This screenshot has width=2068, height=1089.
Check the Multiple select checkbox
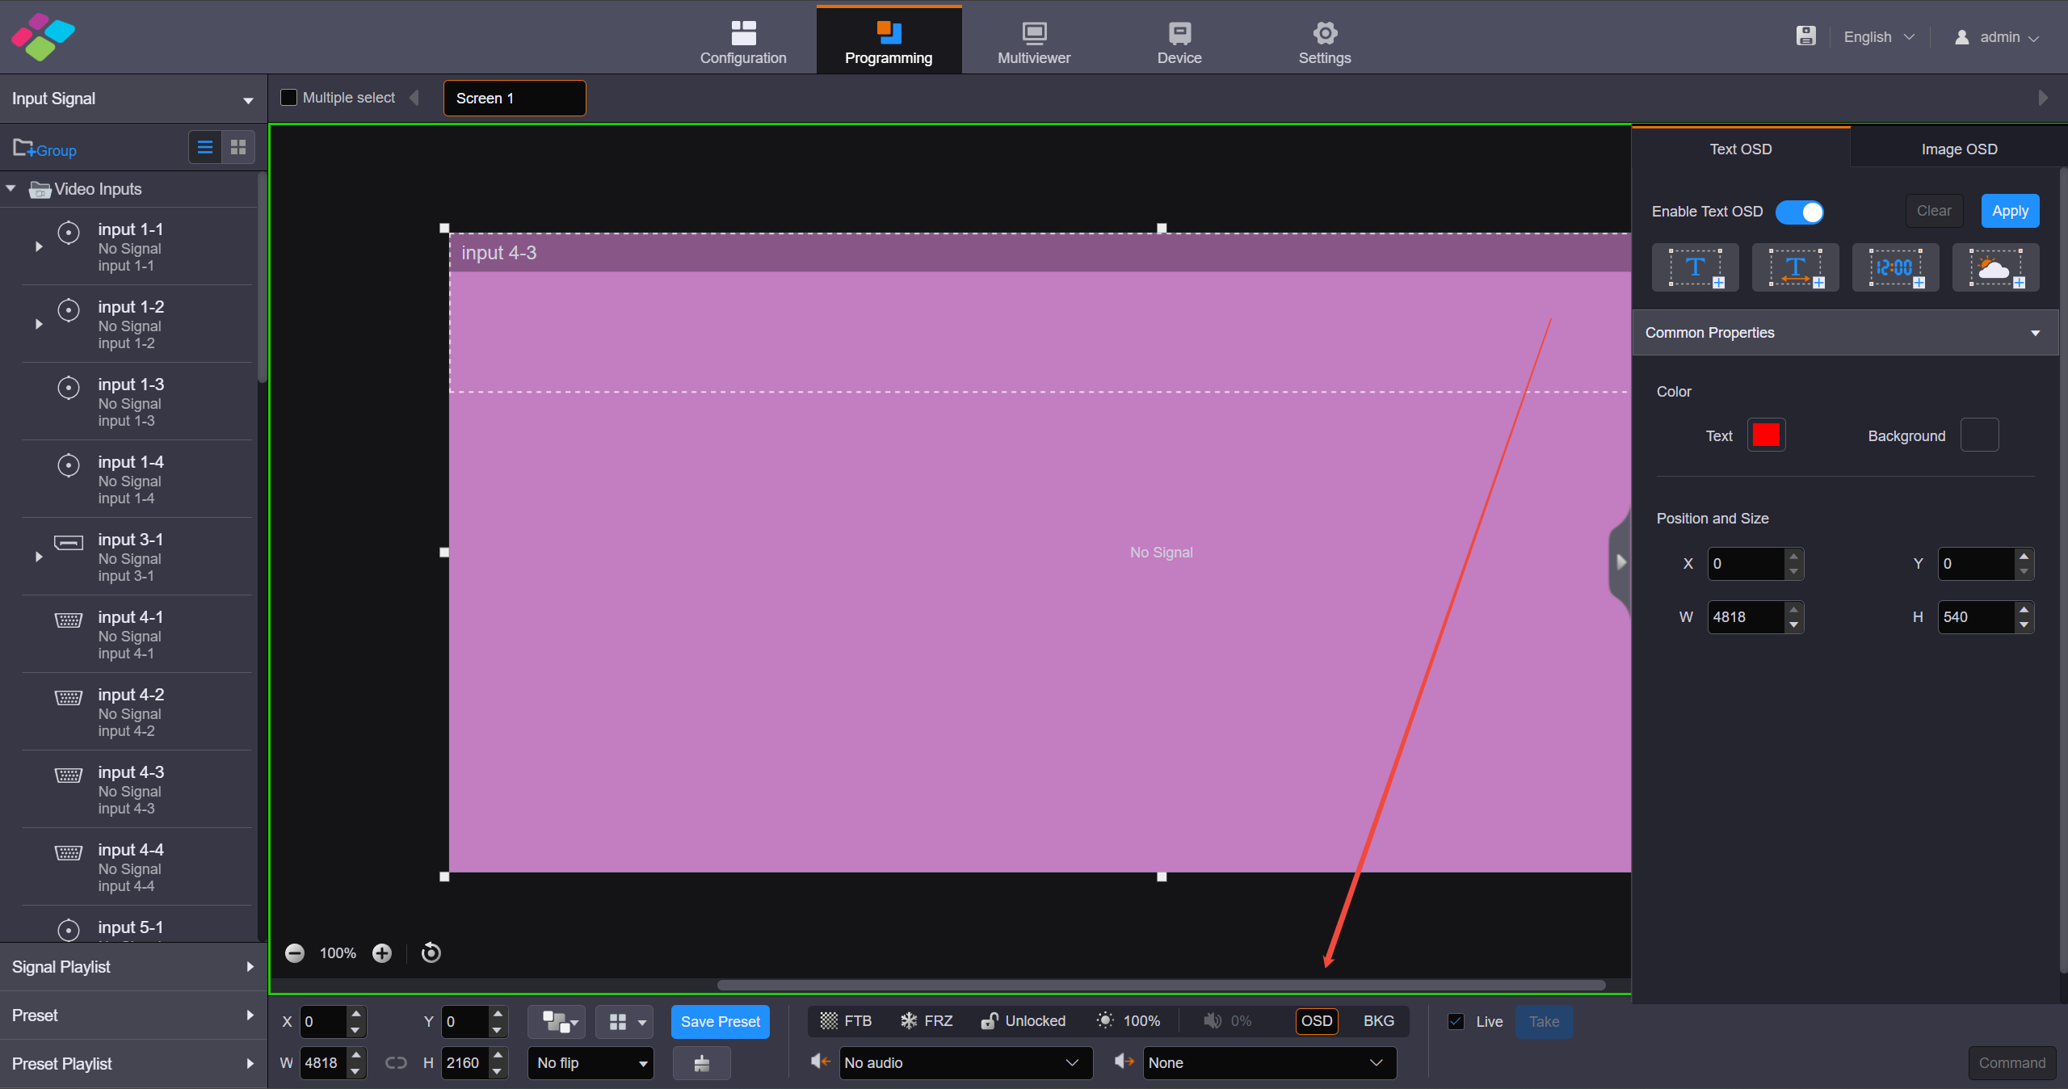click(x=288, y=98)
